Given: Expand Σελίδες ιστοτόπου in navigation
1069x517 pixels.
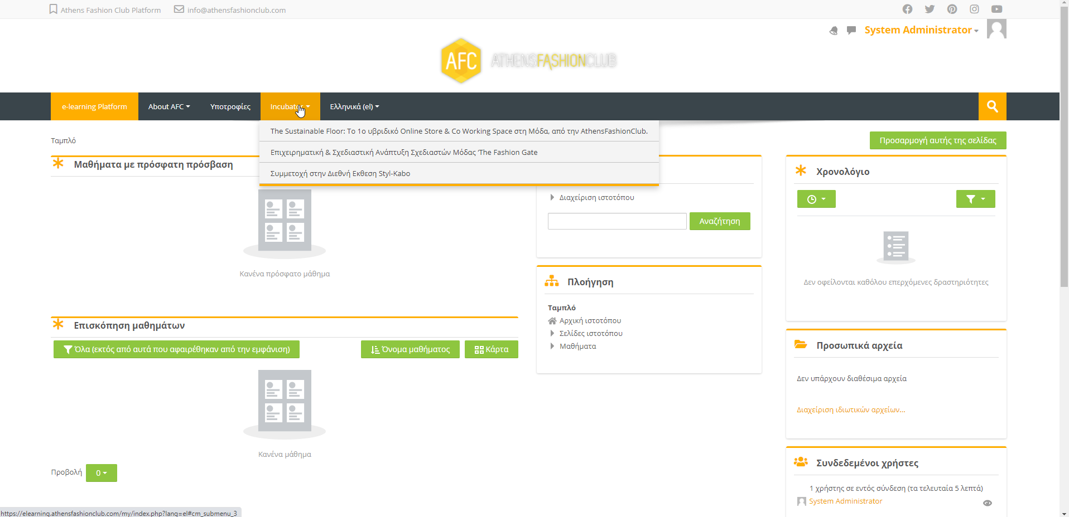Looking at the screenshot, I should (590, 333).
